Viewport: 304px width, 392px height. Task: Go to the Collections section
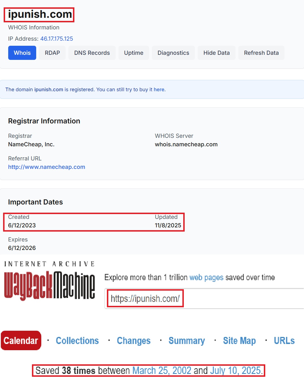(x=77, y=341)
